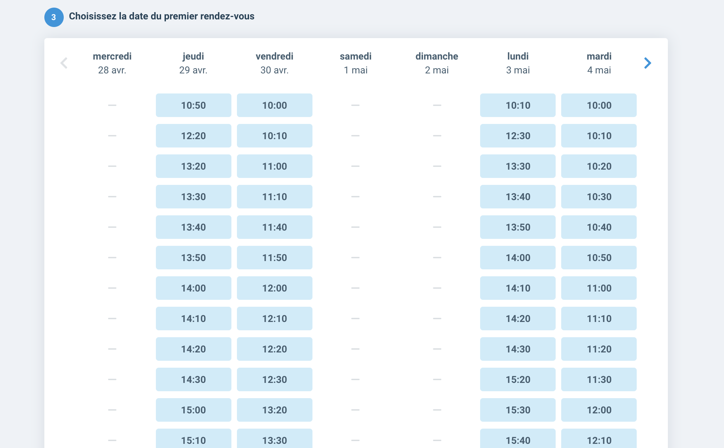This screenshot has height=448, width=724.
Task: Select 10:40 slot on mardi 4 mai
Action: tap(599, 227)
